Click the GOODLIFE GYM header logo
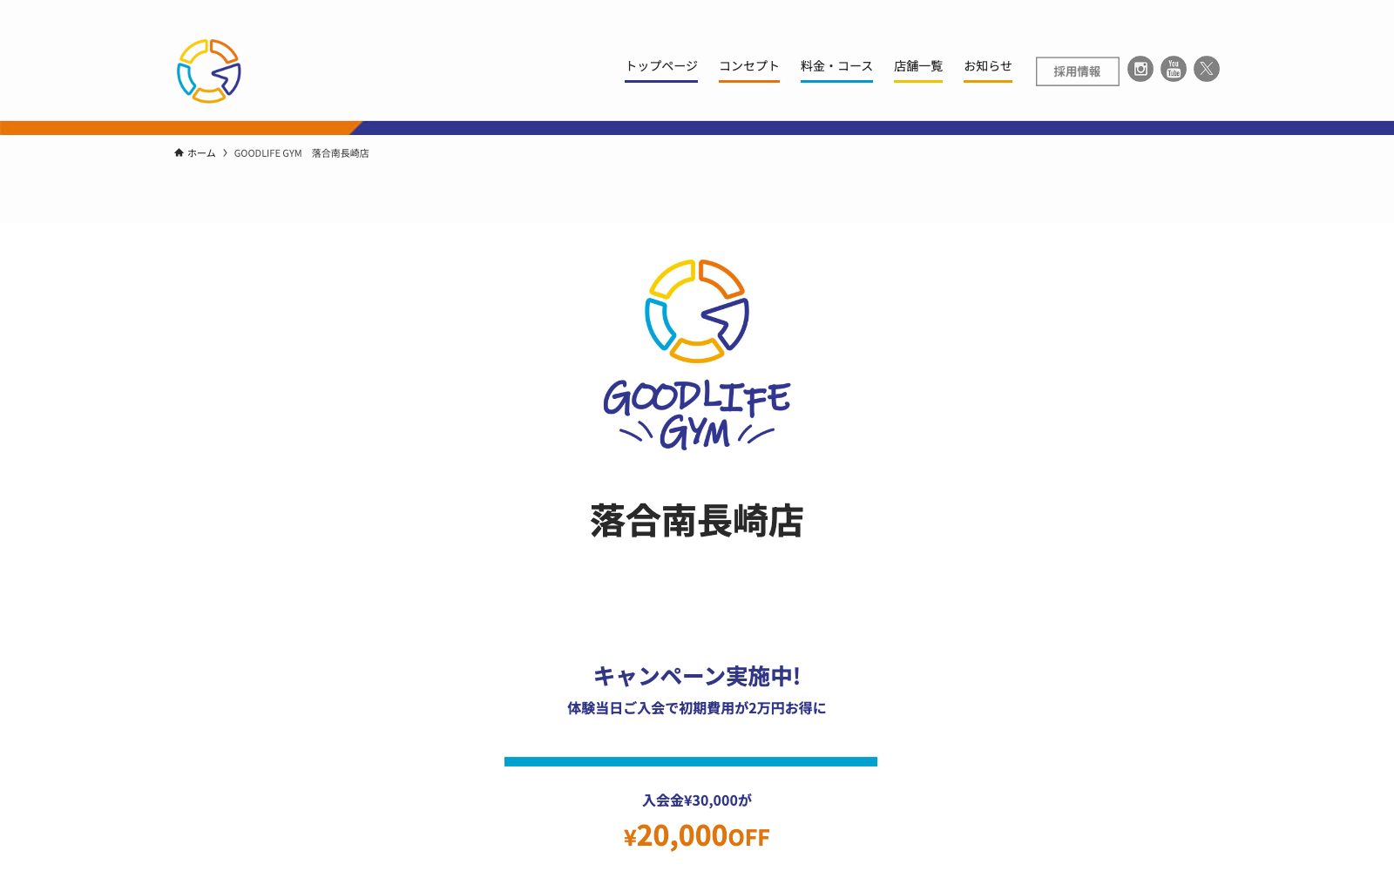This screenshot has height=871, width=1394. [209, 71]
